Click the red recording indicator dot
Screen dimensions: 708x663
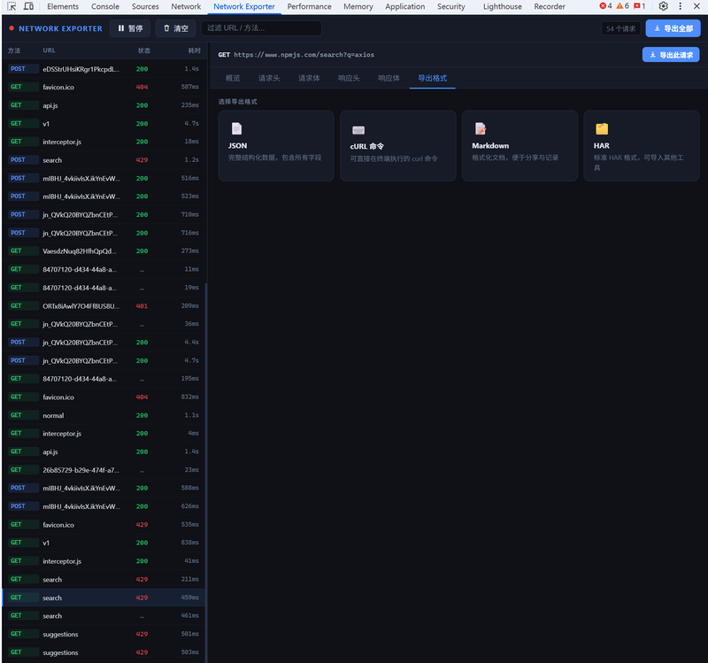[x=12, y=28]
